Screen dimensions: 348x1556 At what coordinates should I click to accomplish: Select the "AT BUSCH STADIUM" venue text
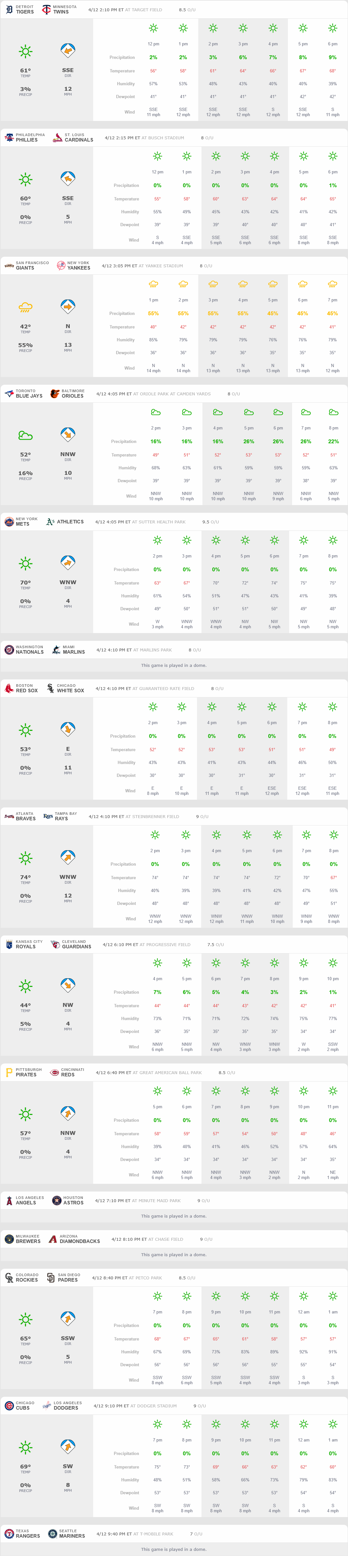(x=163, y=138)
